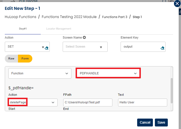Switch to Raw mode toggle
Image resolution: width=181 pixels, height=129 pixels.
(x=12, y=59)
